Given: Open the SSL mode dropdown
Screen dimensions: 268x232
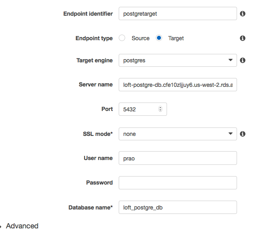Looking at the screenshot, I should click(x=177, y=134).
